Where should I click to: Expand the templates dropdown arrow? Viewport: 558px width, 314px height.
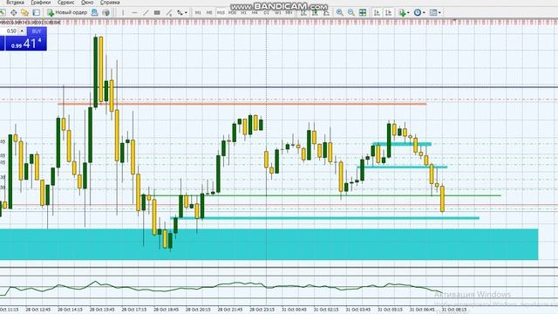pos(439,13)
